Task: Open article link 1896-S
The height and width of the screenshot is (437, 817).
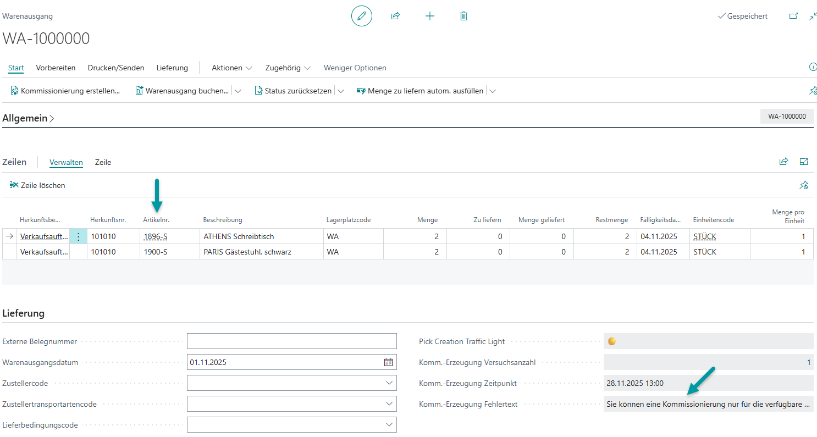Action: click(x=156, y=237)
